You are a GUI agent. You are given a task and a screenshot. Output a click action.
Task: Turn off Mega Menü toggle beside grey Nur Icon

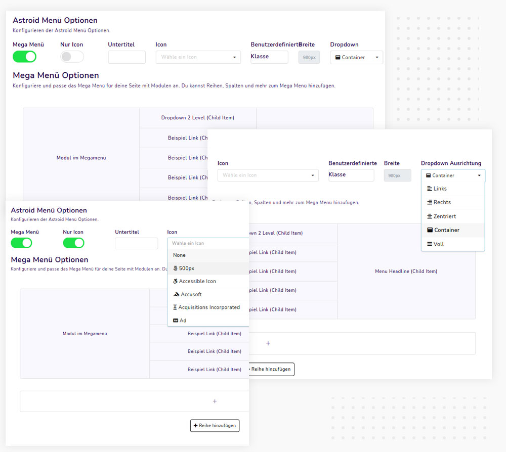(x=24, y=57)
